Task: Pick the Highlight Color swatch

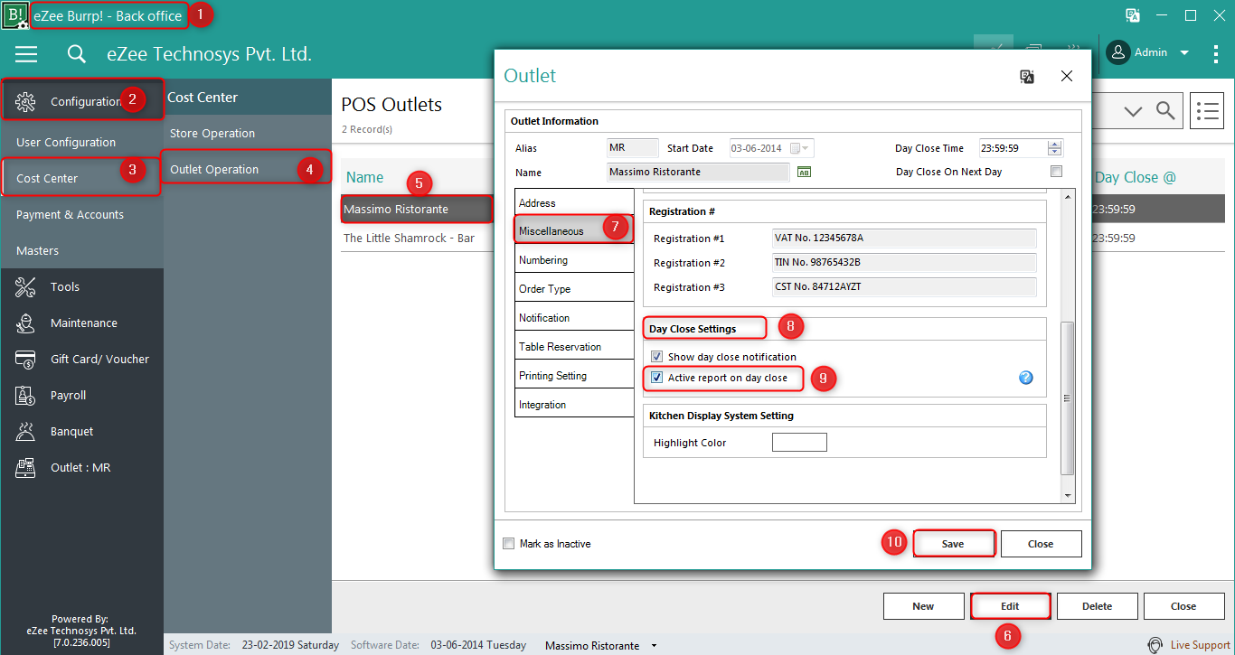Action: click(799, 443)
